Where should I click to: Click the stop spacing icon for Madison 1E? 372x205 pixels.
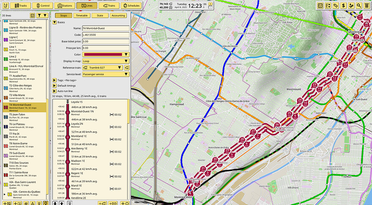click(112, 164)
